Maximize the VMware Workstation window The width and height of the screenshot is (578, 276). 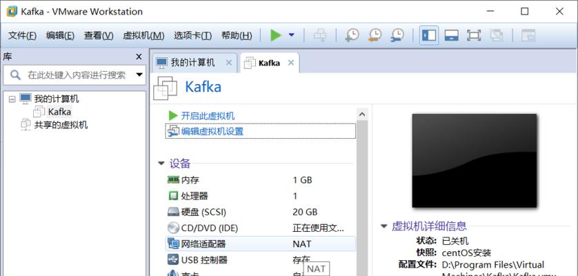(525, 12)
